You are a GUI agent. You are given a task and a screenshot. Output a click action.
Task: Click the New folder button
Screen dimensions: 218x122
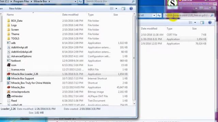tap(15, 8)
